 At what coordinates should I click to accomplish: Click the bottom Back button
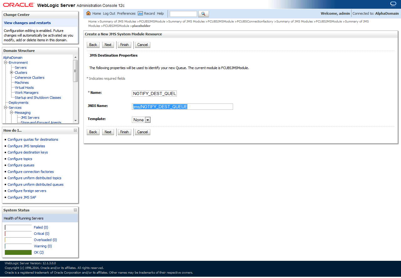pyautogui.click(x=93, y=132)
